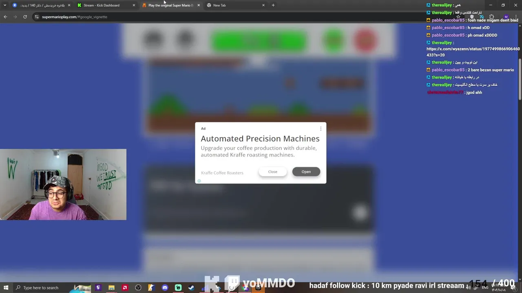Open the Chrome profile avatar M
The width and height of the screenshot is (522, 293).
click(x=506, y=17)
